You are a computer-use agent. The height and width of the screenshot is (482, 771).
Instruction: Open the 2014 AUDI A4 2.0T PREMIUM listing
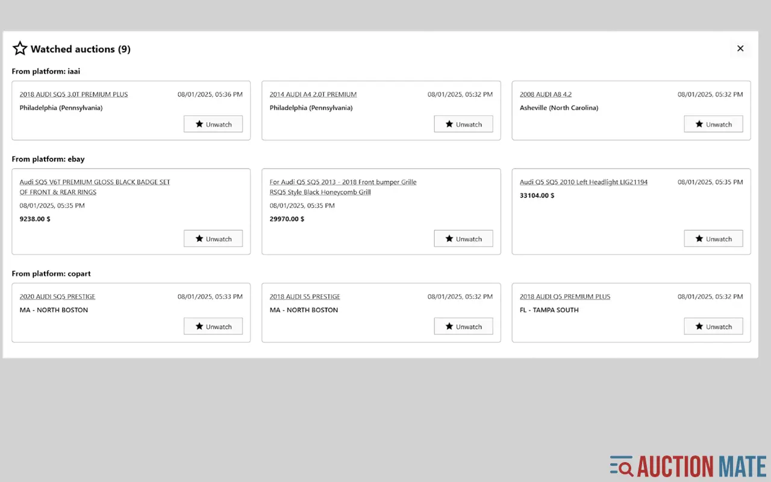312,94
